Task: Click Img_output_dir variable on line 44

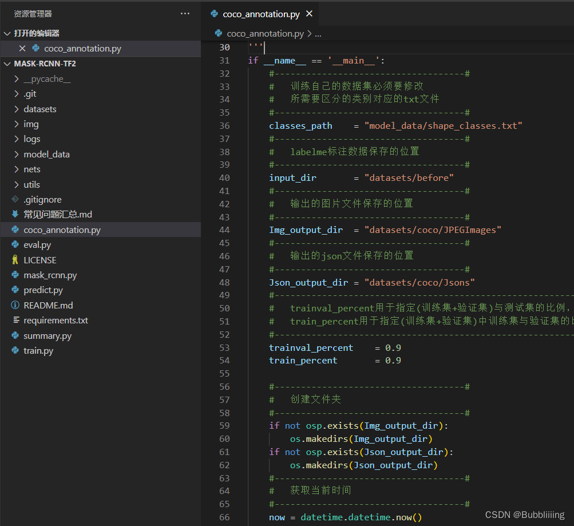Action: (306, 230)
